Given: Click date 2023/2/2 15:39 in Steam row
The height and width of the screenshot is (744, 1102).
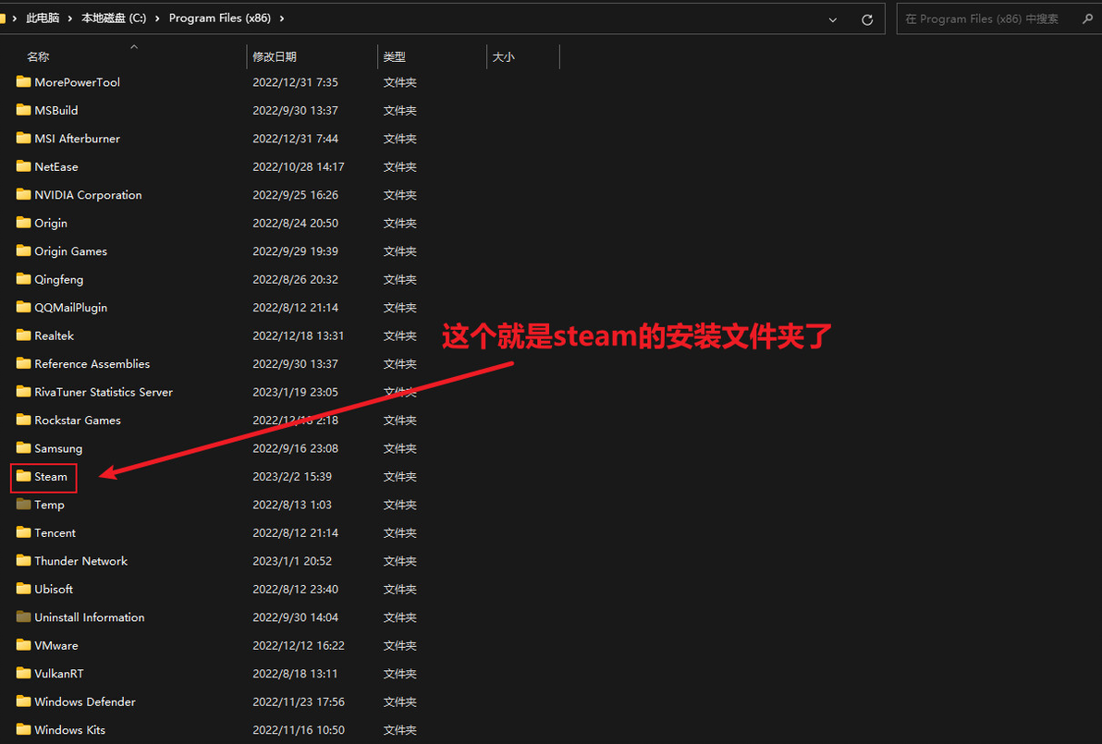Looking at the screenshot, I should tap(291, 476).
